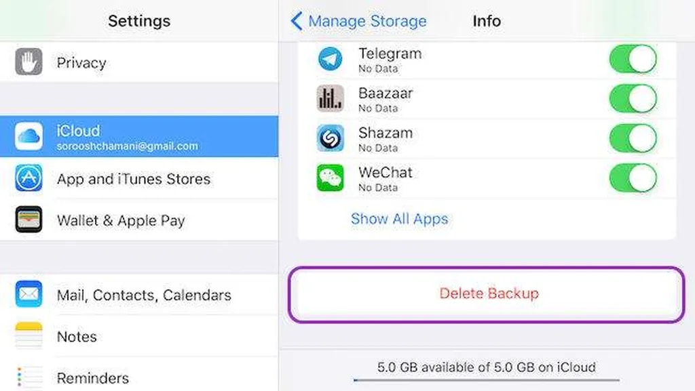Tap the Notes app icon
Screen dimensions: 695x391
point(29,336)
